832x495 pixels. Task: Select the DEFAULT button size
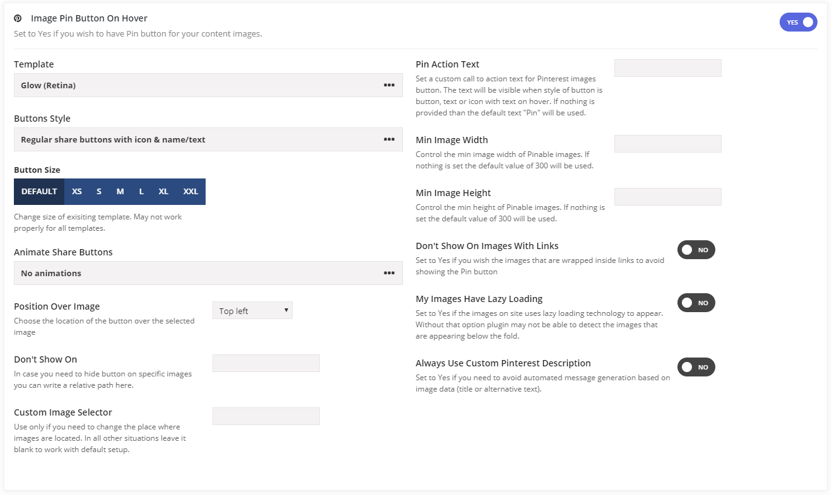click(x=39, y=192)
